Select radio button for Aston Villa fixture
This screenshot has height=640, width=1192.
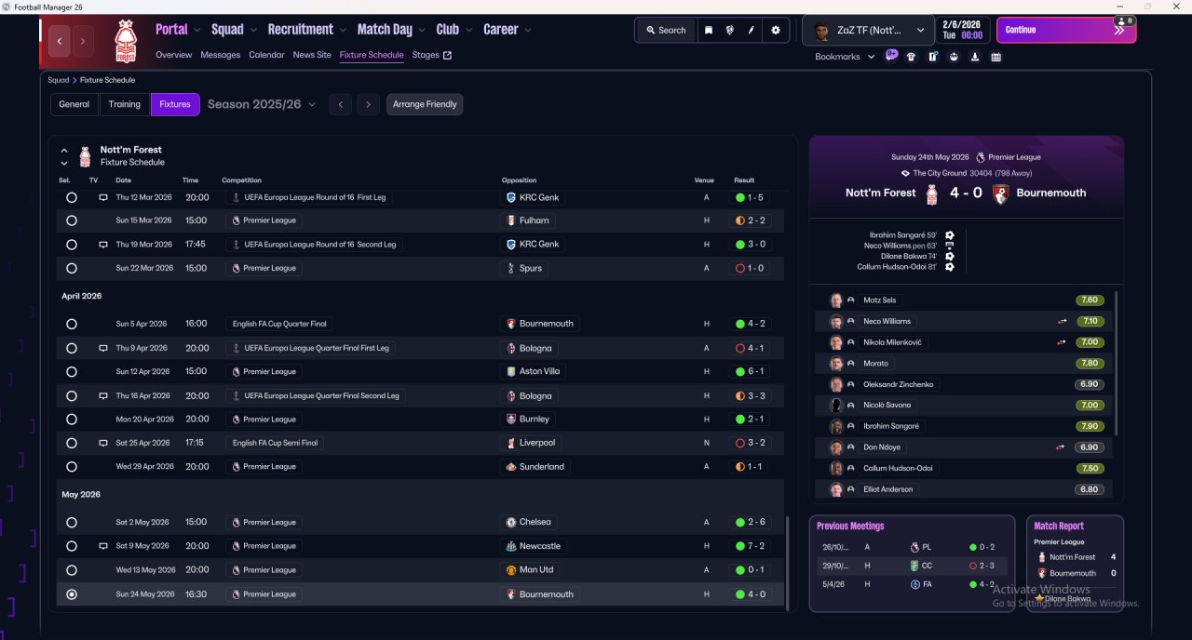pos(72,371)
